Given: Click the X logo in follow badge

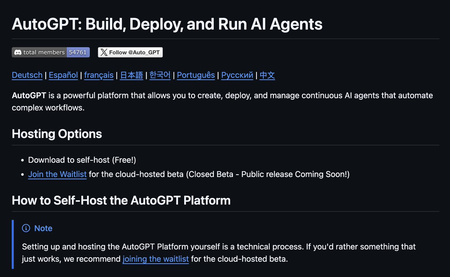Looking at the screenshot, I should (x=104, y=52).
